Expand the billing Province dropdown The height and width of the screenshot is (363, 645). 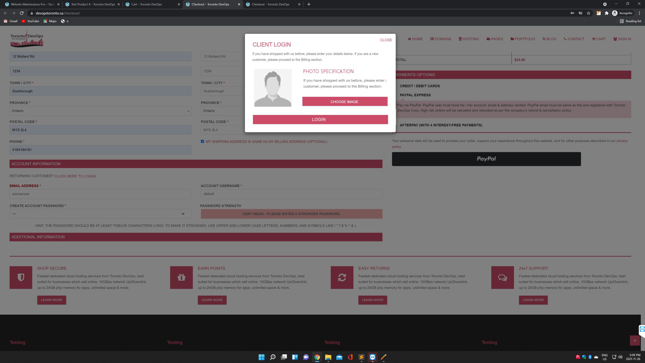[x=100, y=111]
